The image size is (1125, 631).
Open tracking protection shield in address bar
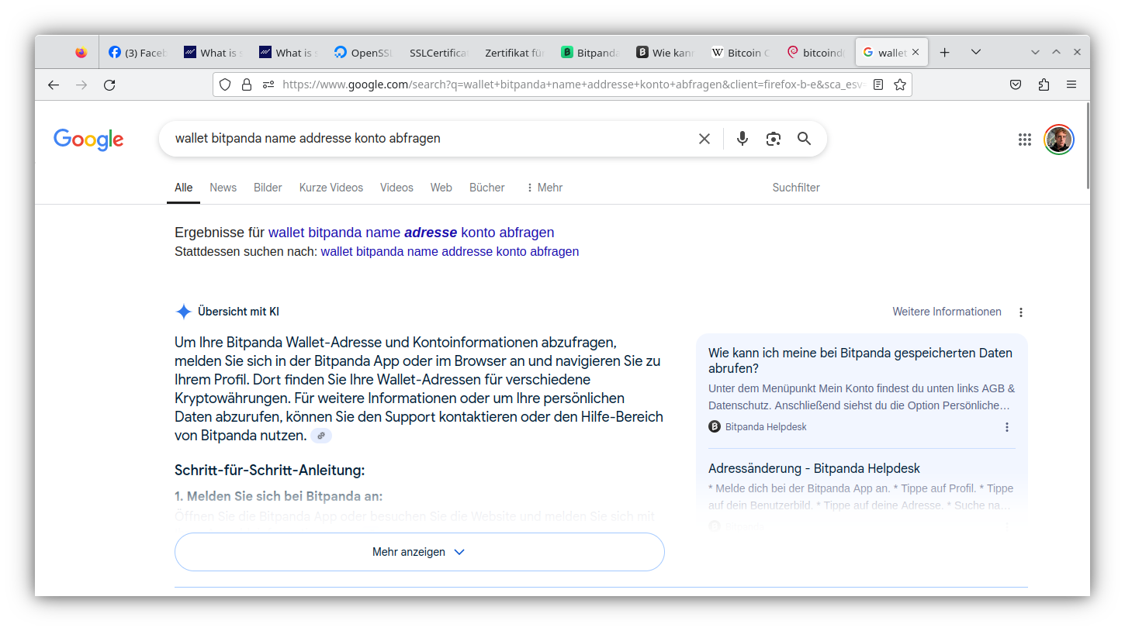tap(224, 84)
